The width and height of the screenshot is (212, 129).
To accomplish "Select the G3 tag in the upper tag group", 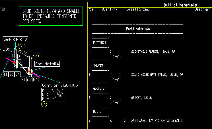I will click(x=12, y=74).
